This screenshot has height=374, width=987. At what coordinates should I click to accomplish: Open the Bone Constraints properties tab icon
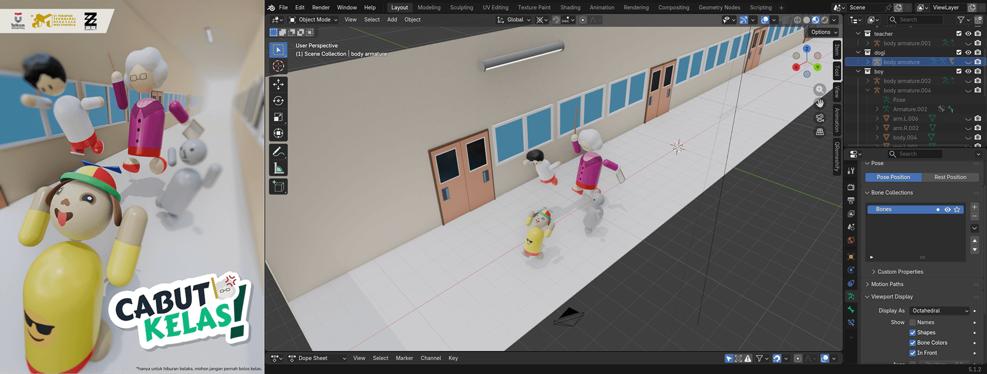(851, 323)
